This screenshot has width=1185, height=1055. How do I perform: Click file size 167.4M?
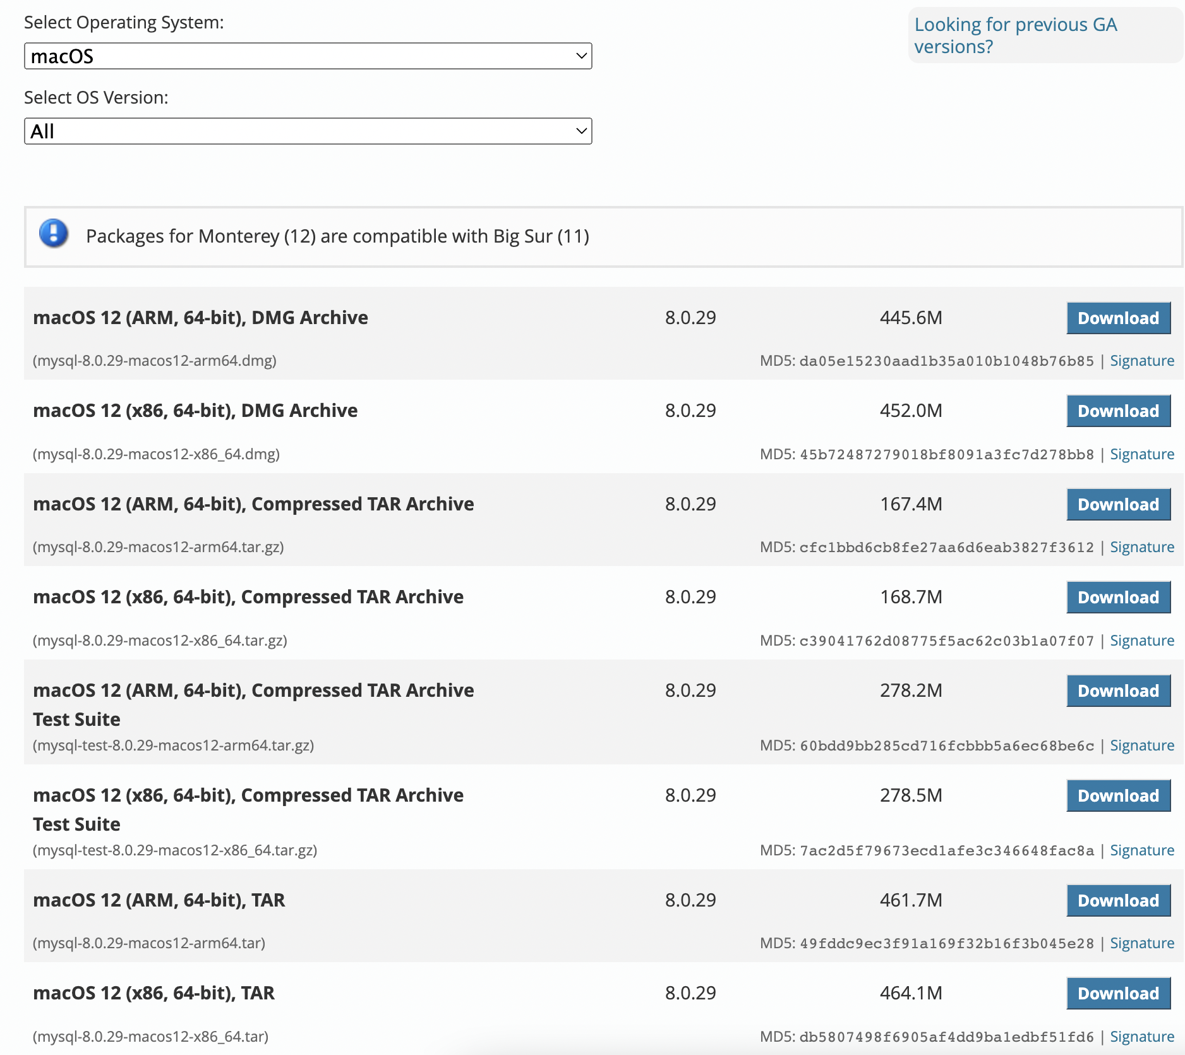[911, 504]
